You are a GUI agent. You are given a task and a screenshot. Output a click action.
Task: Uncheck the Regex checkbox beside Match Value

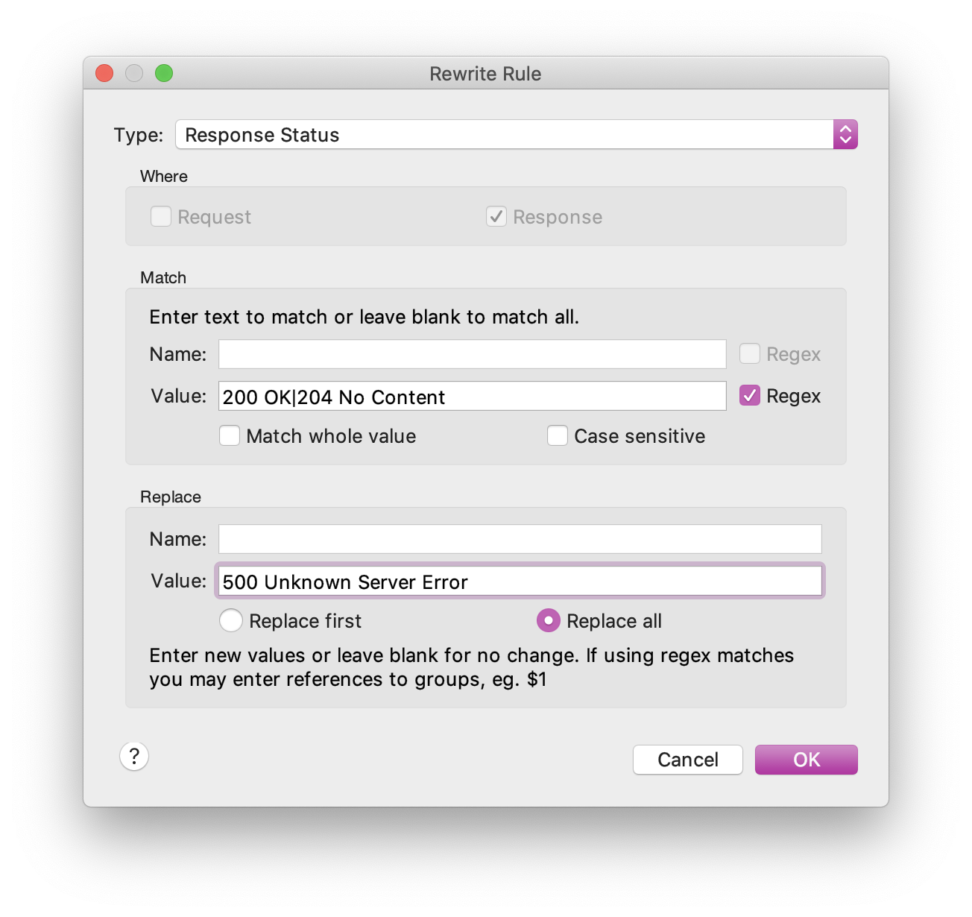tap(750, 395)
